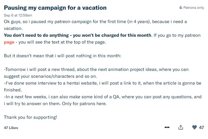Click the "Patrons only" label

194,8
